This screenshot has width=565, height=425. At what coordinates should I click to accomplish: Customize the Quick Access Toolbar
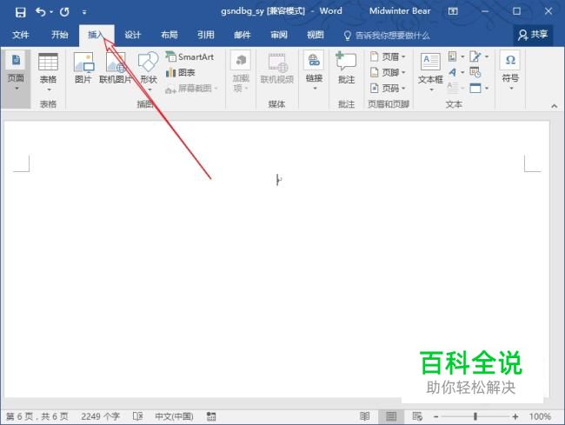84,13
